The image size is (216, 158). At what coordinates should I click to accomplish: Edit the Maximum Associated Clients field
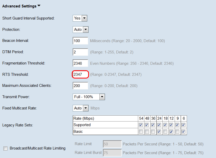80,86
